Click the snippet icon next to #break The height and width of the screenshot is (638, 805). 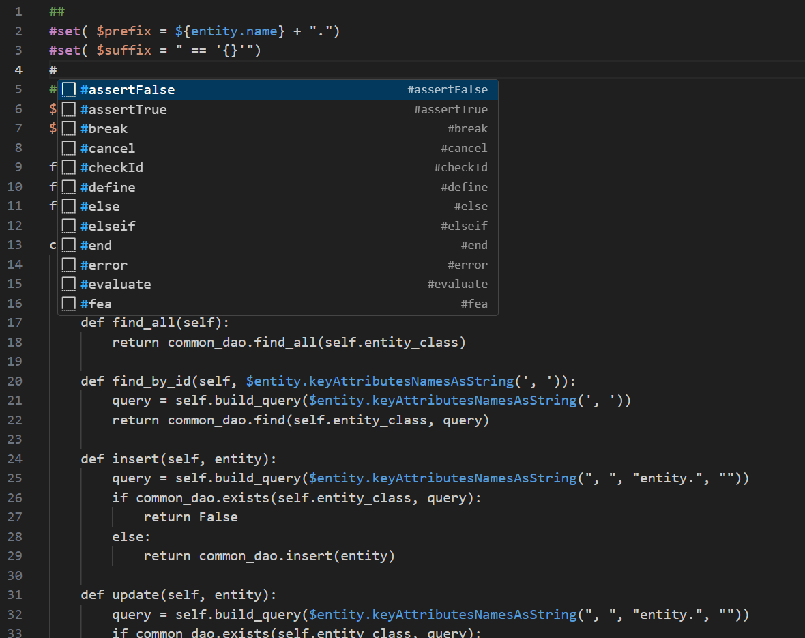[69, 129]
